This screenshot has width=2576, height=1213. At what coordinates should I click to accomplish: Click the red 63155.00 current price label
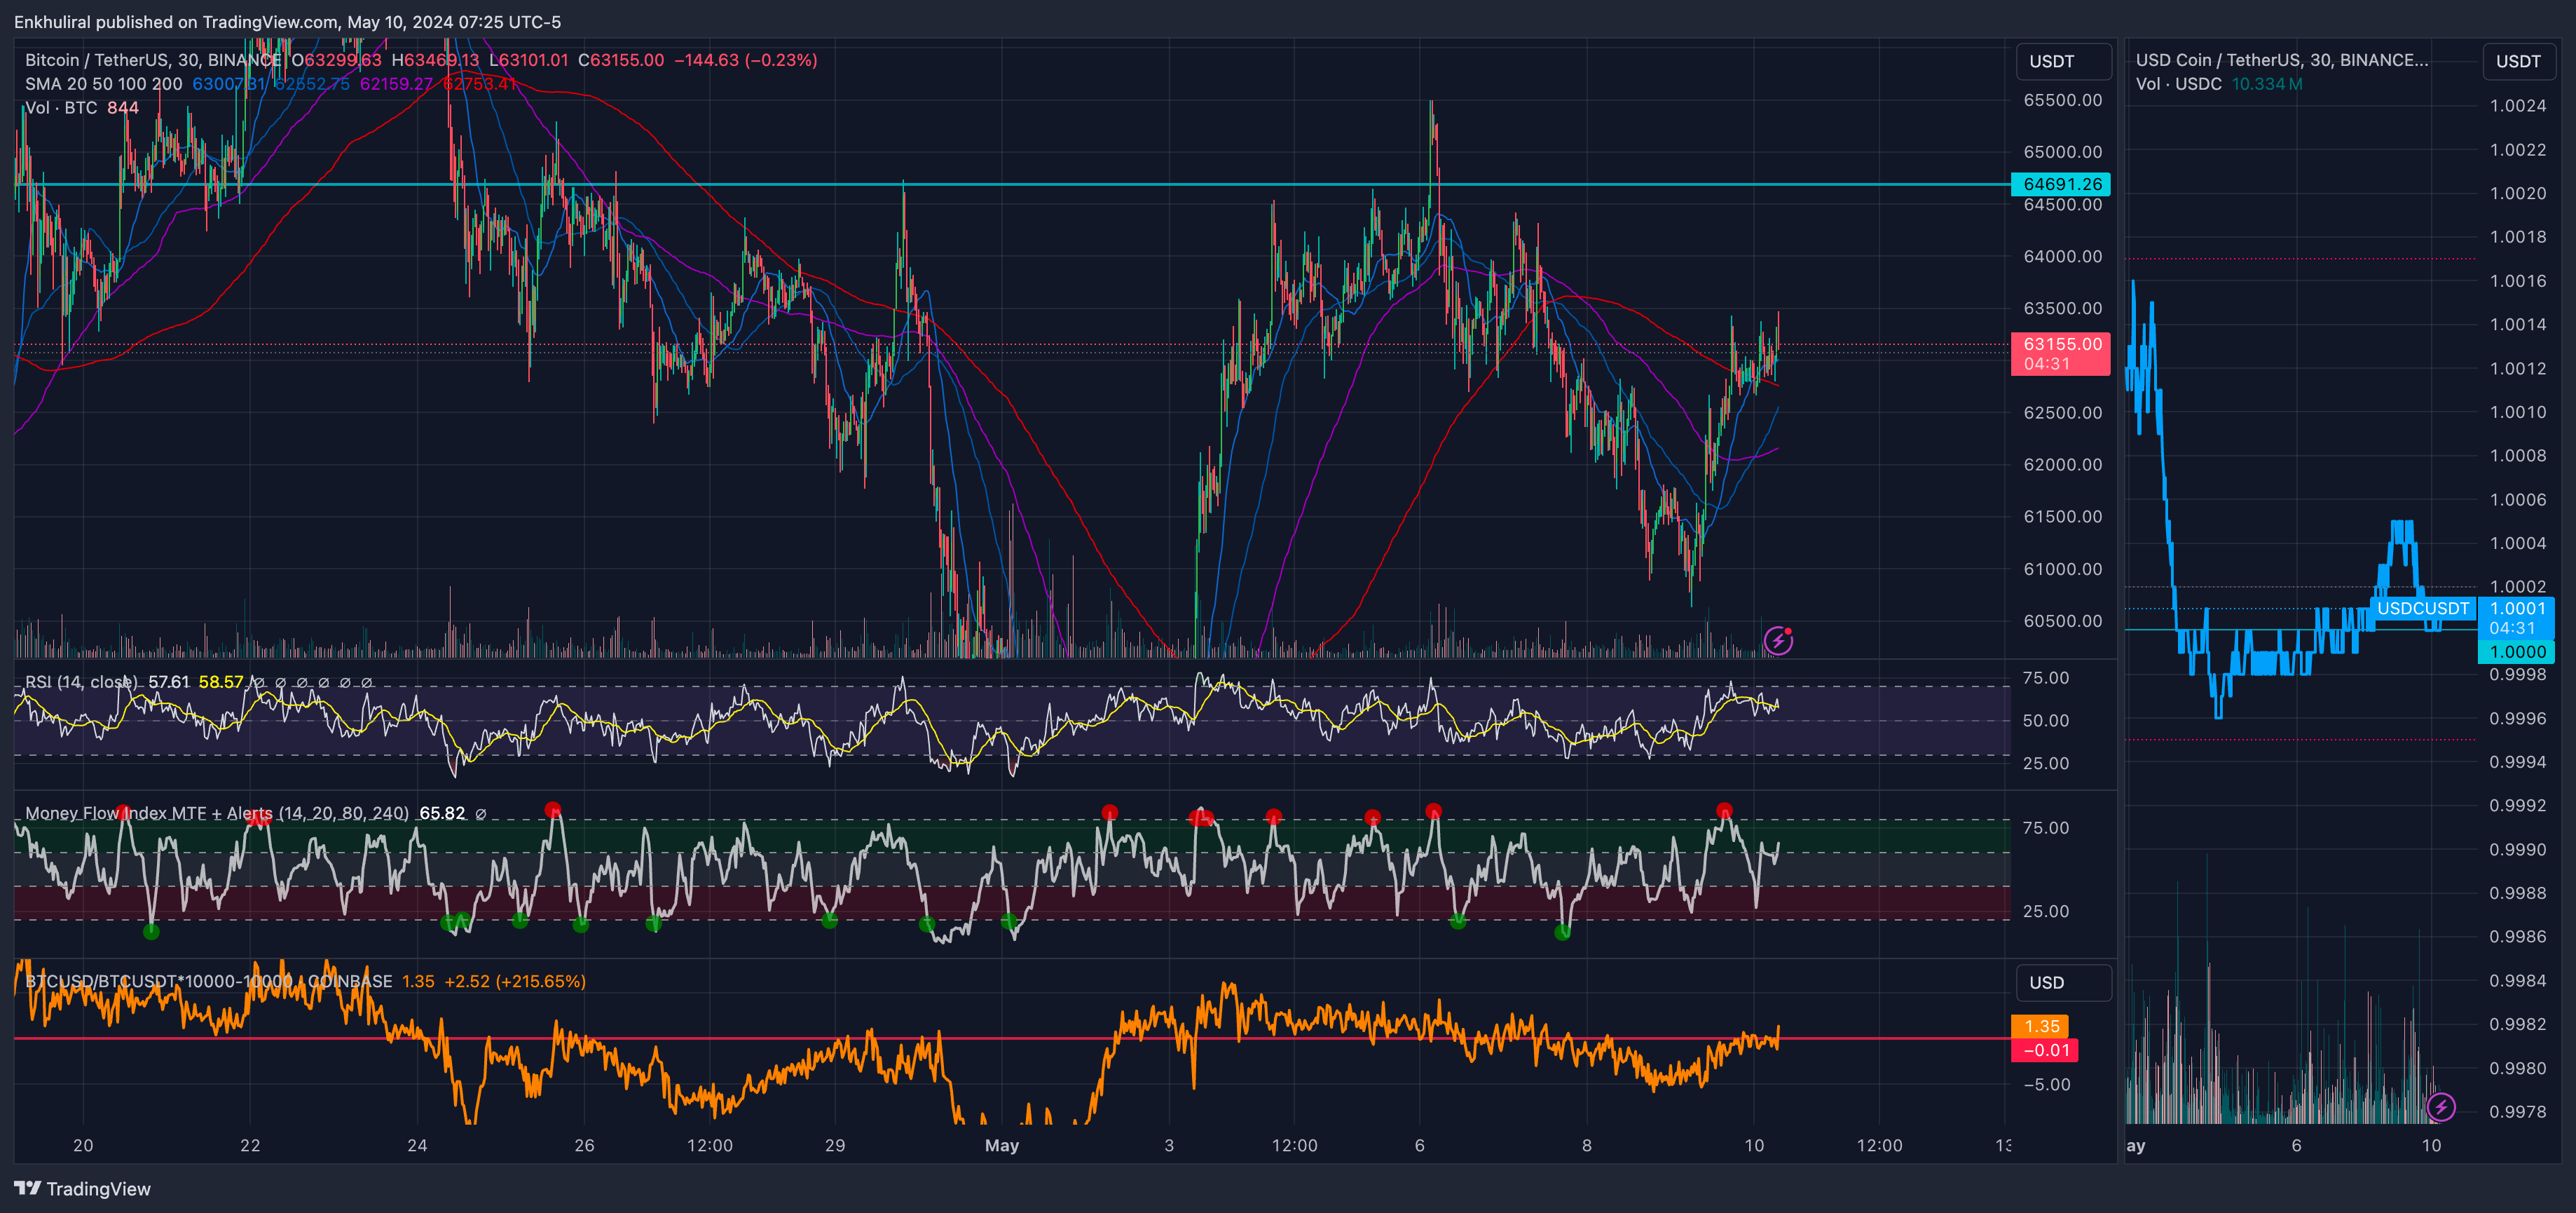point(2061,344)
